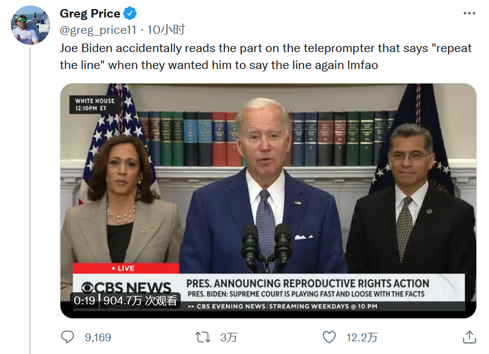Viewport: 489px width, 354px height.
Task: Open Greg Price's profile avatar
Action: click(x=31, y=25)
